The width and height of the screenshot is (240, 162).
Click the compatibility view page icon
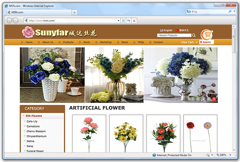coord(123,21)
